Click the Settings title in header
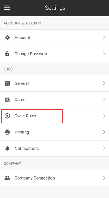109x198 pixels. [x=55, y=8]
